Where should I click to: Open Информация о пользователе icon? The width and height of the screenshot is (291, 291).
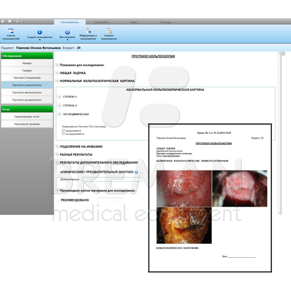(88, 31)
